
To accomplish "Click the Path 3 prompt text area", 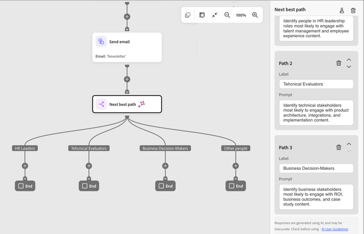I will [316, 197].
